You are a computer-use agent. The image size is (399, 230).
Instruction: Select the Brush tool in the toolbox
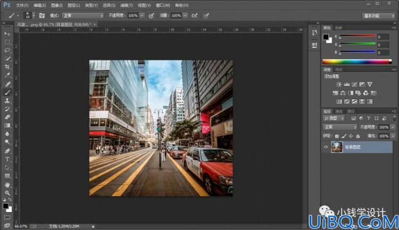tap(7, 92)
